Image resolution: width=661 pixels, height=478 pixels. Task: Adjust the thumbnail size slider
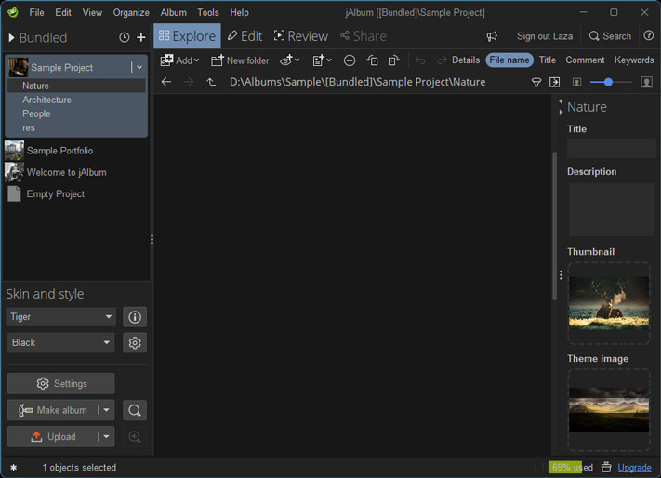click(x=610, y=82)
